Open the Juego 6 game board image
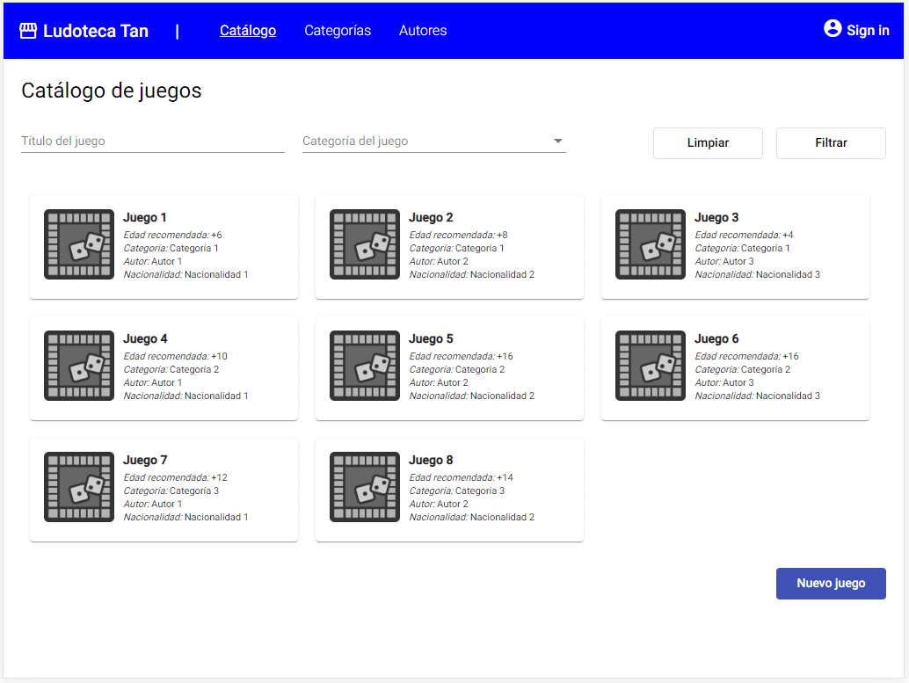This screenshot has width=909, height=683. point(650,366)
